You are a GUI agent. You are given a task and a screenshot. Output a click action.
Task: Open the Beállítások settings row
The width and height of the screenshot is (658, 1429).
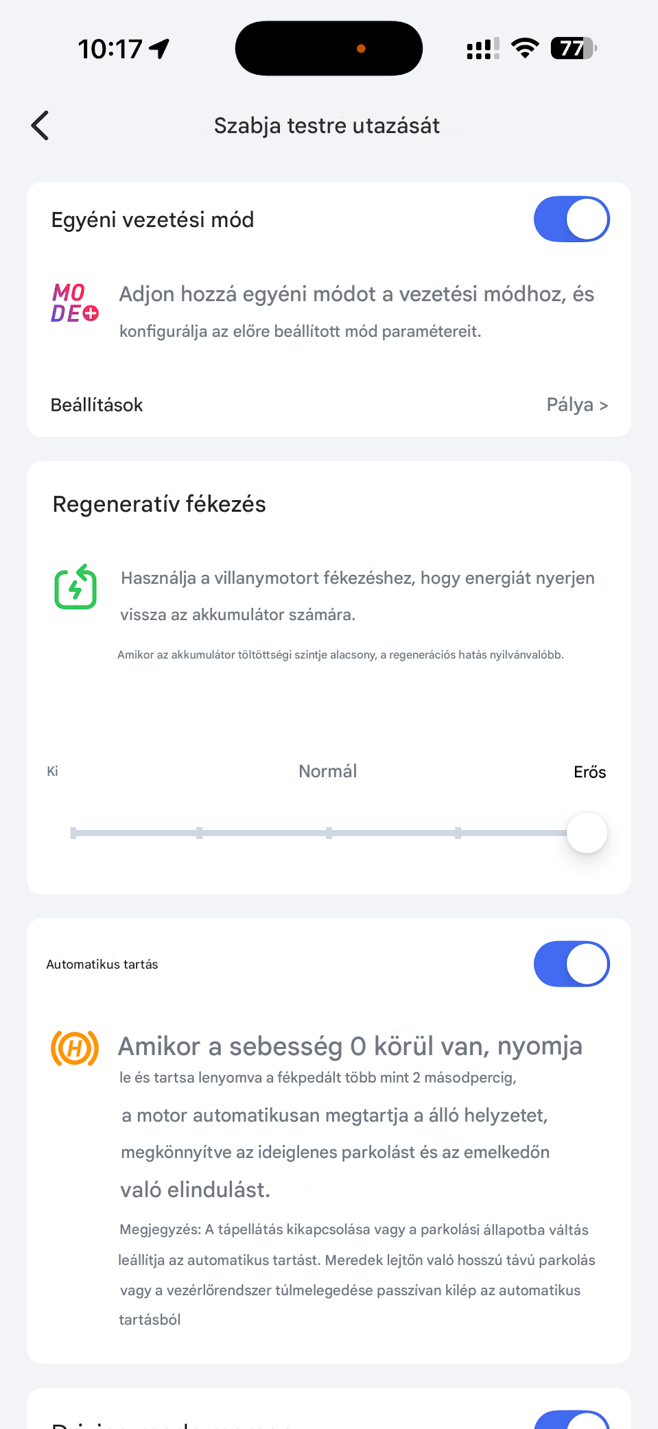pyautogui.click(x=97, y=405)
